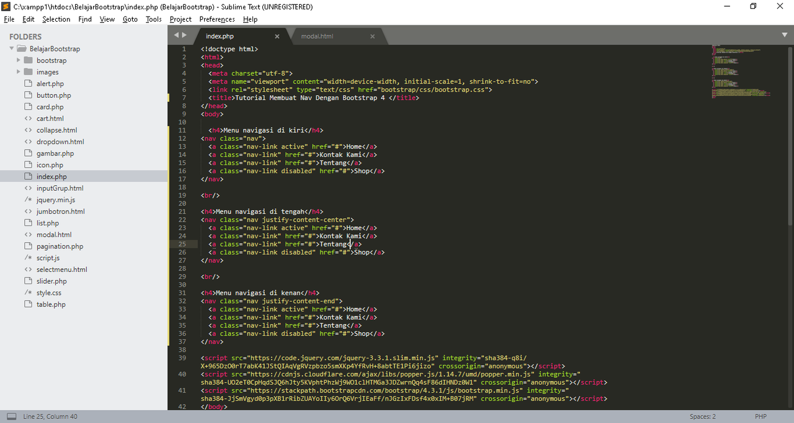794x423 pixels.
Task: Select index.php in the sidebar
Action: [x=51, y=177]
